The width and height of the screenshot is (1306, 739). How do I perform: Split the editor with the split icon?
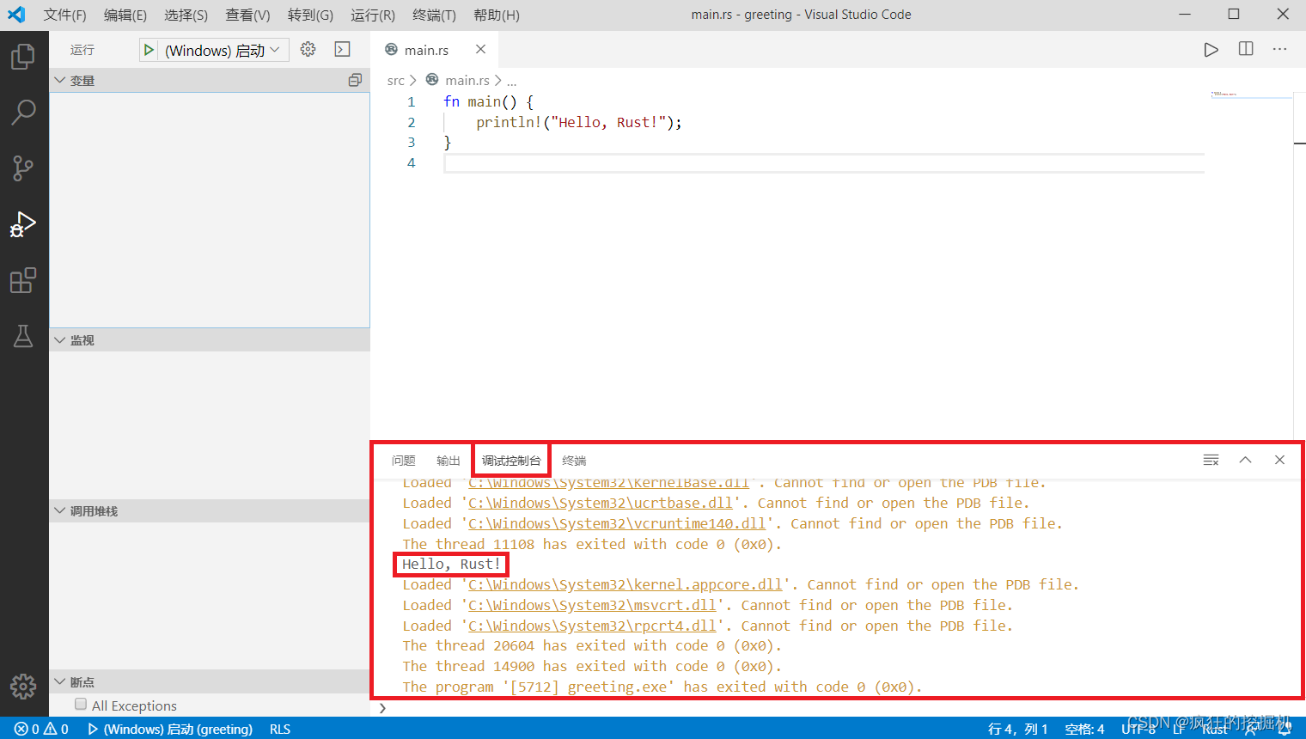coord(1245,49)
